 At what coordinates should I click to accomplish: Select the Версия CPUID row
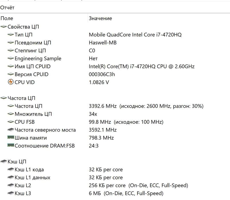32,74
